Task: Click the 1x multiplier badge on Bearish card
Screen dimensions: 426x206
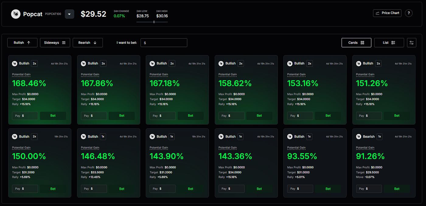Action: point(379,137)
